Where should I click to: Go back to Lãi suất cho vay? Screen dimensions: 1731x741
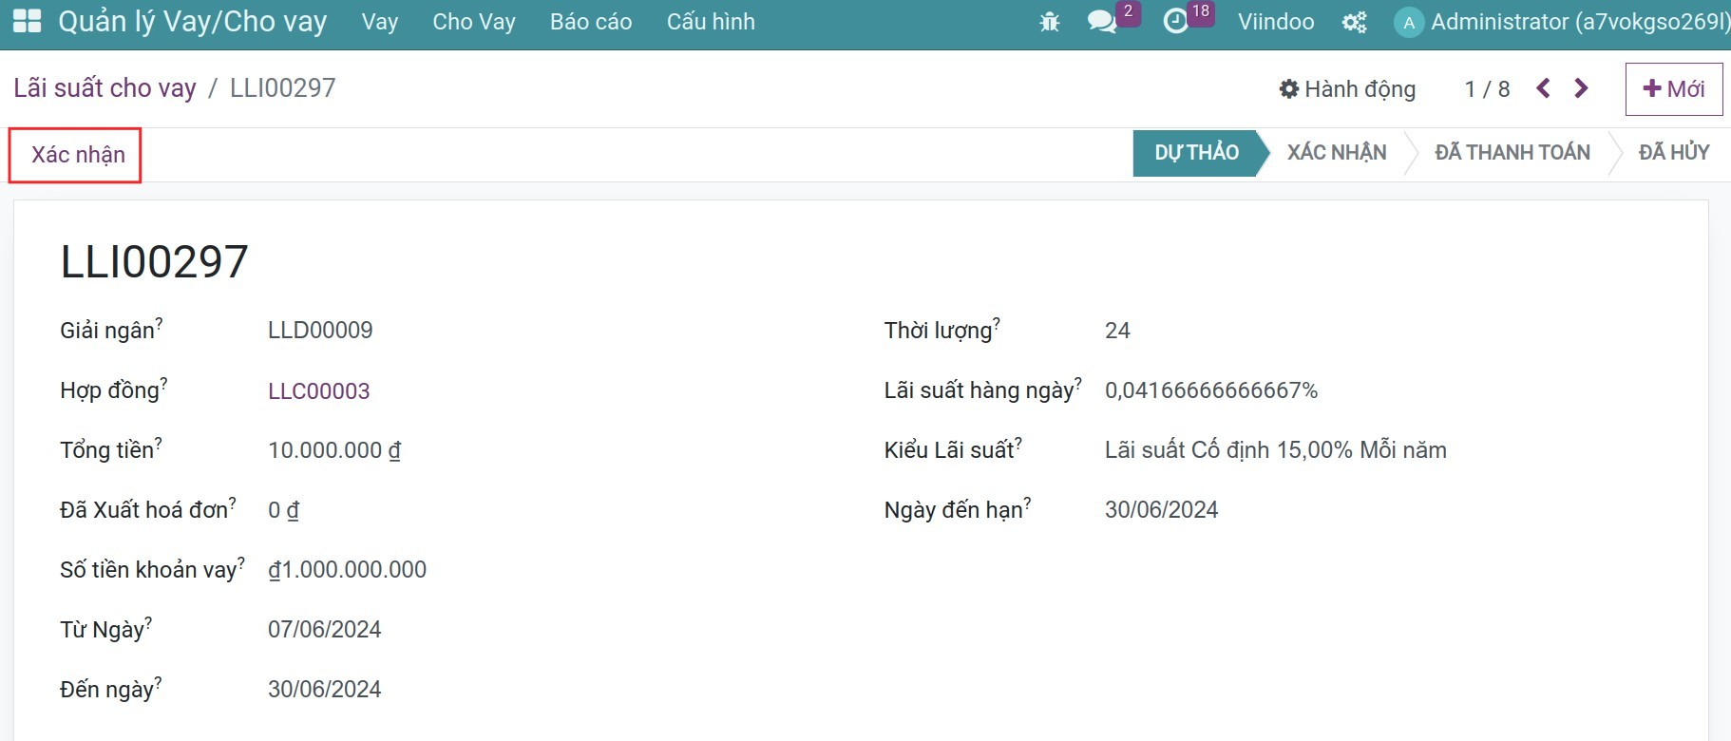(x=105, y=88)
